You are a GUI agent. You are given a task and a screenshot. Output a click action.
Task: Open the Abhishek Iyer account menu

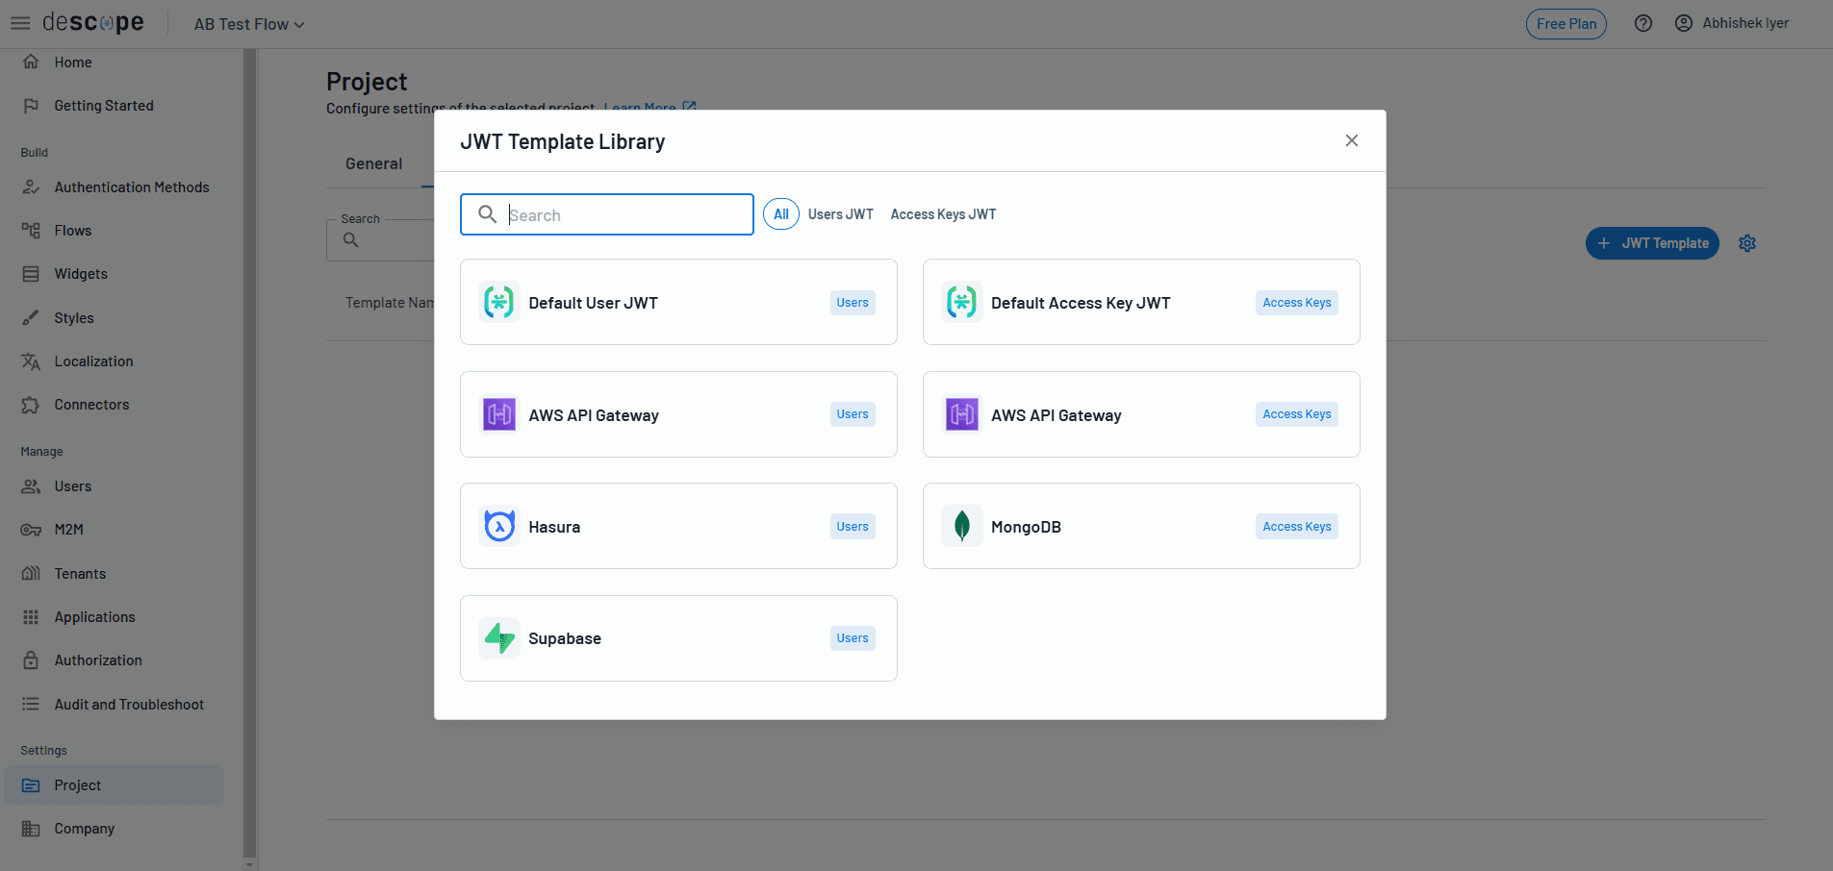(x=1732, y=22)
